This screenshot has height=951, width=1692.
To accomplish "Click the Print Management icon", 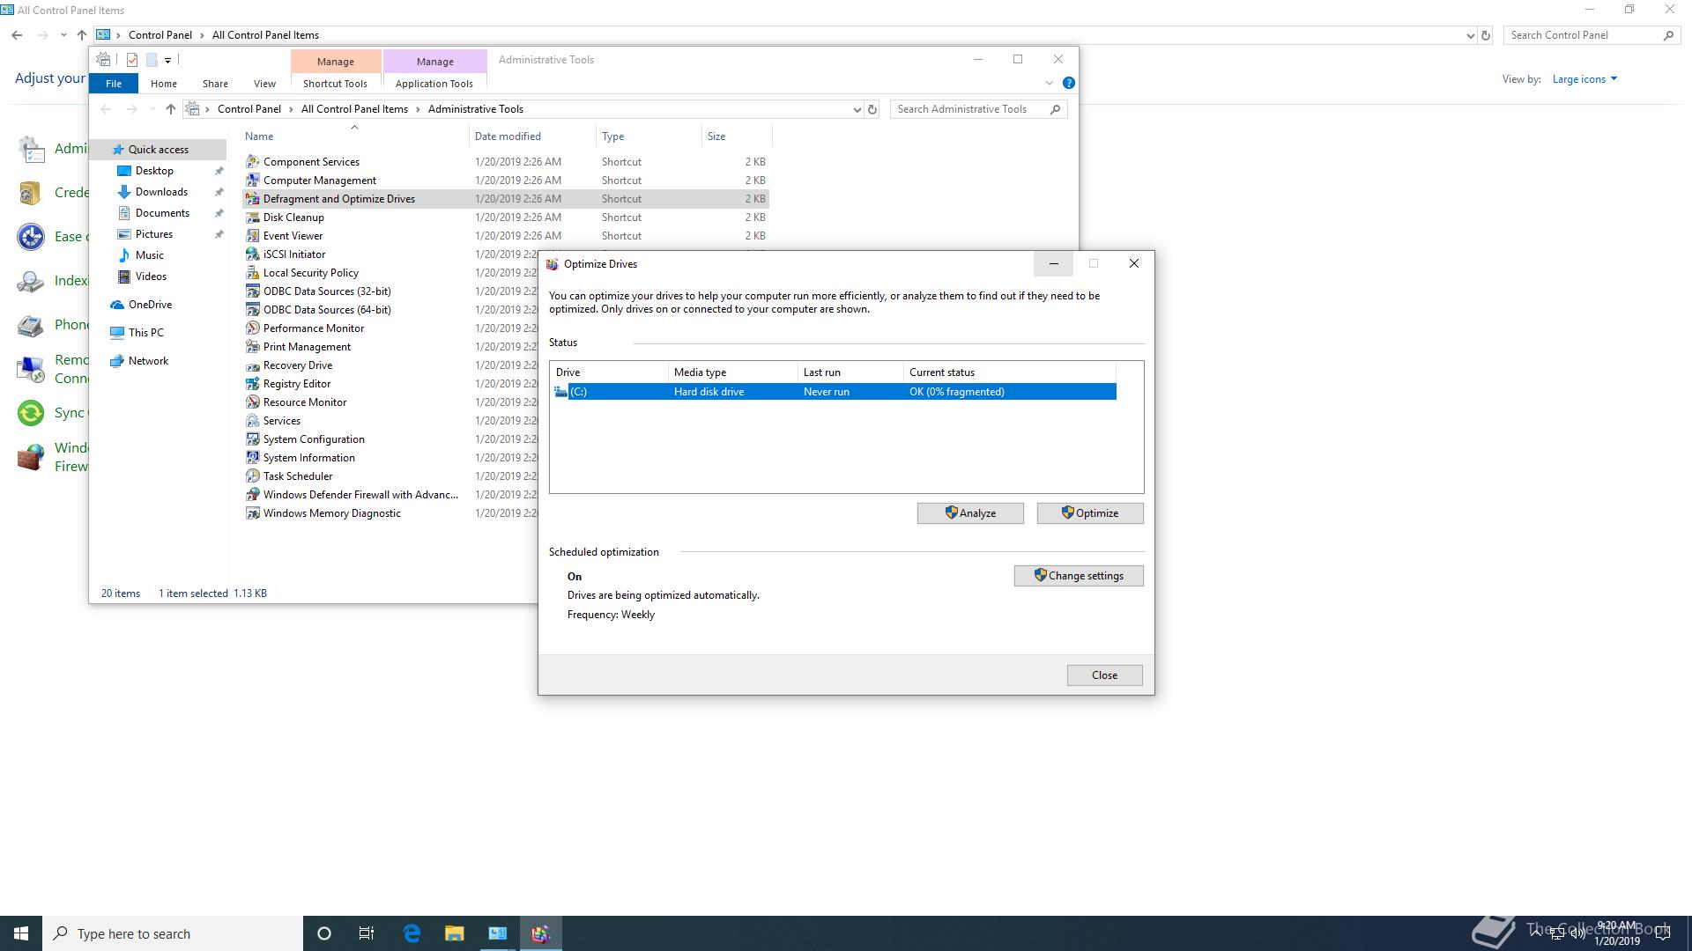I will click(x=253, y=347).
